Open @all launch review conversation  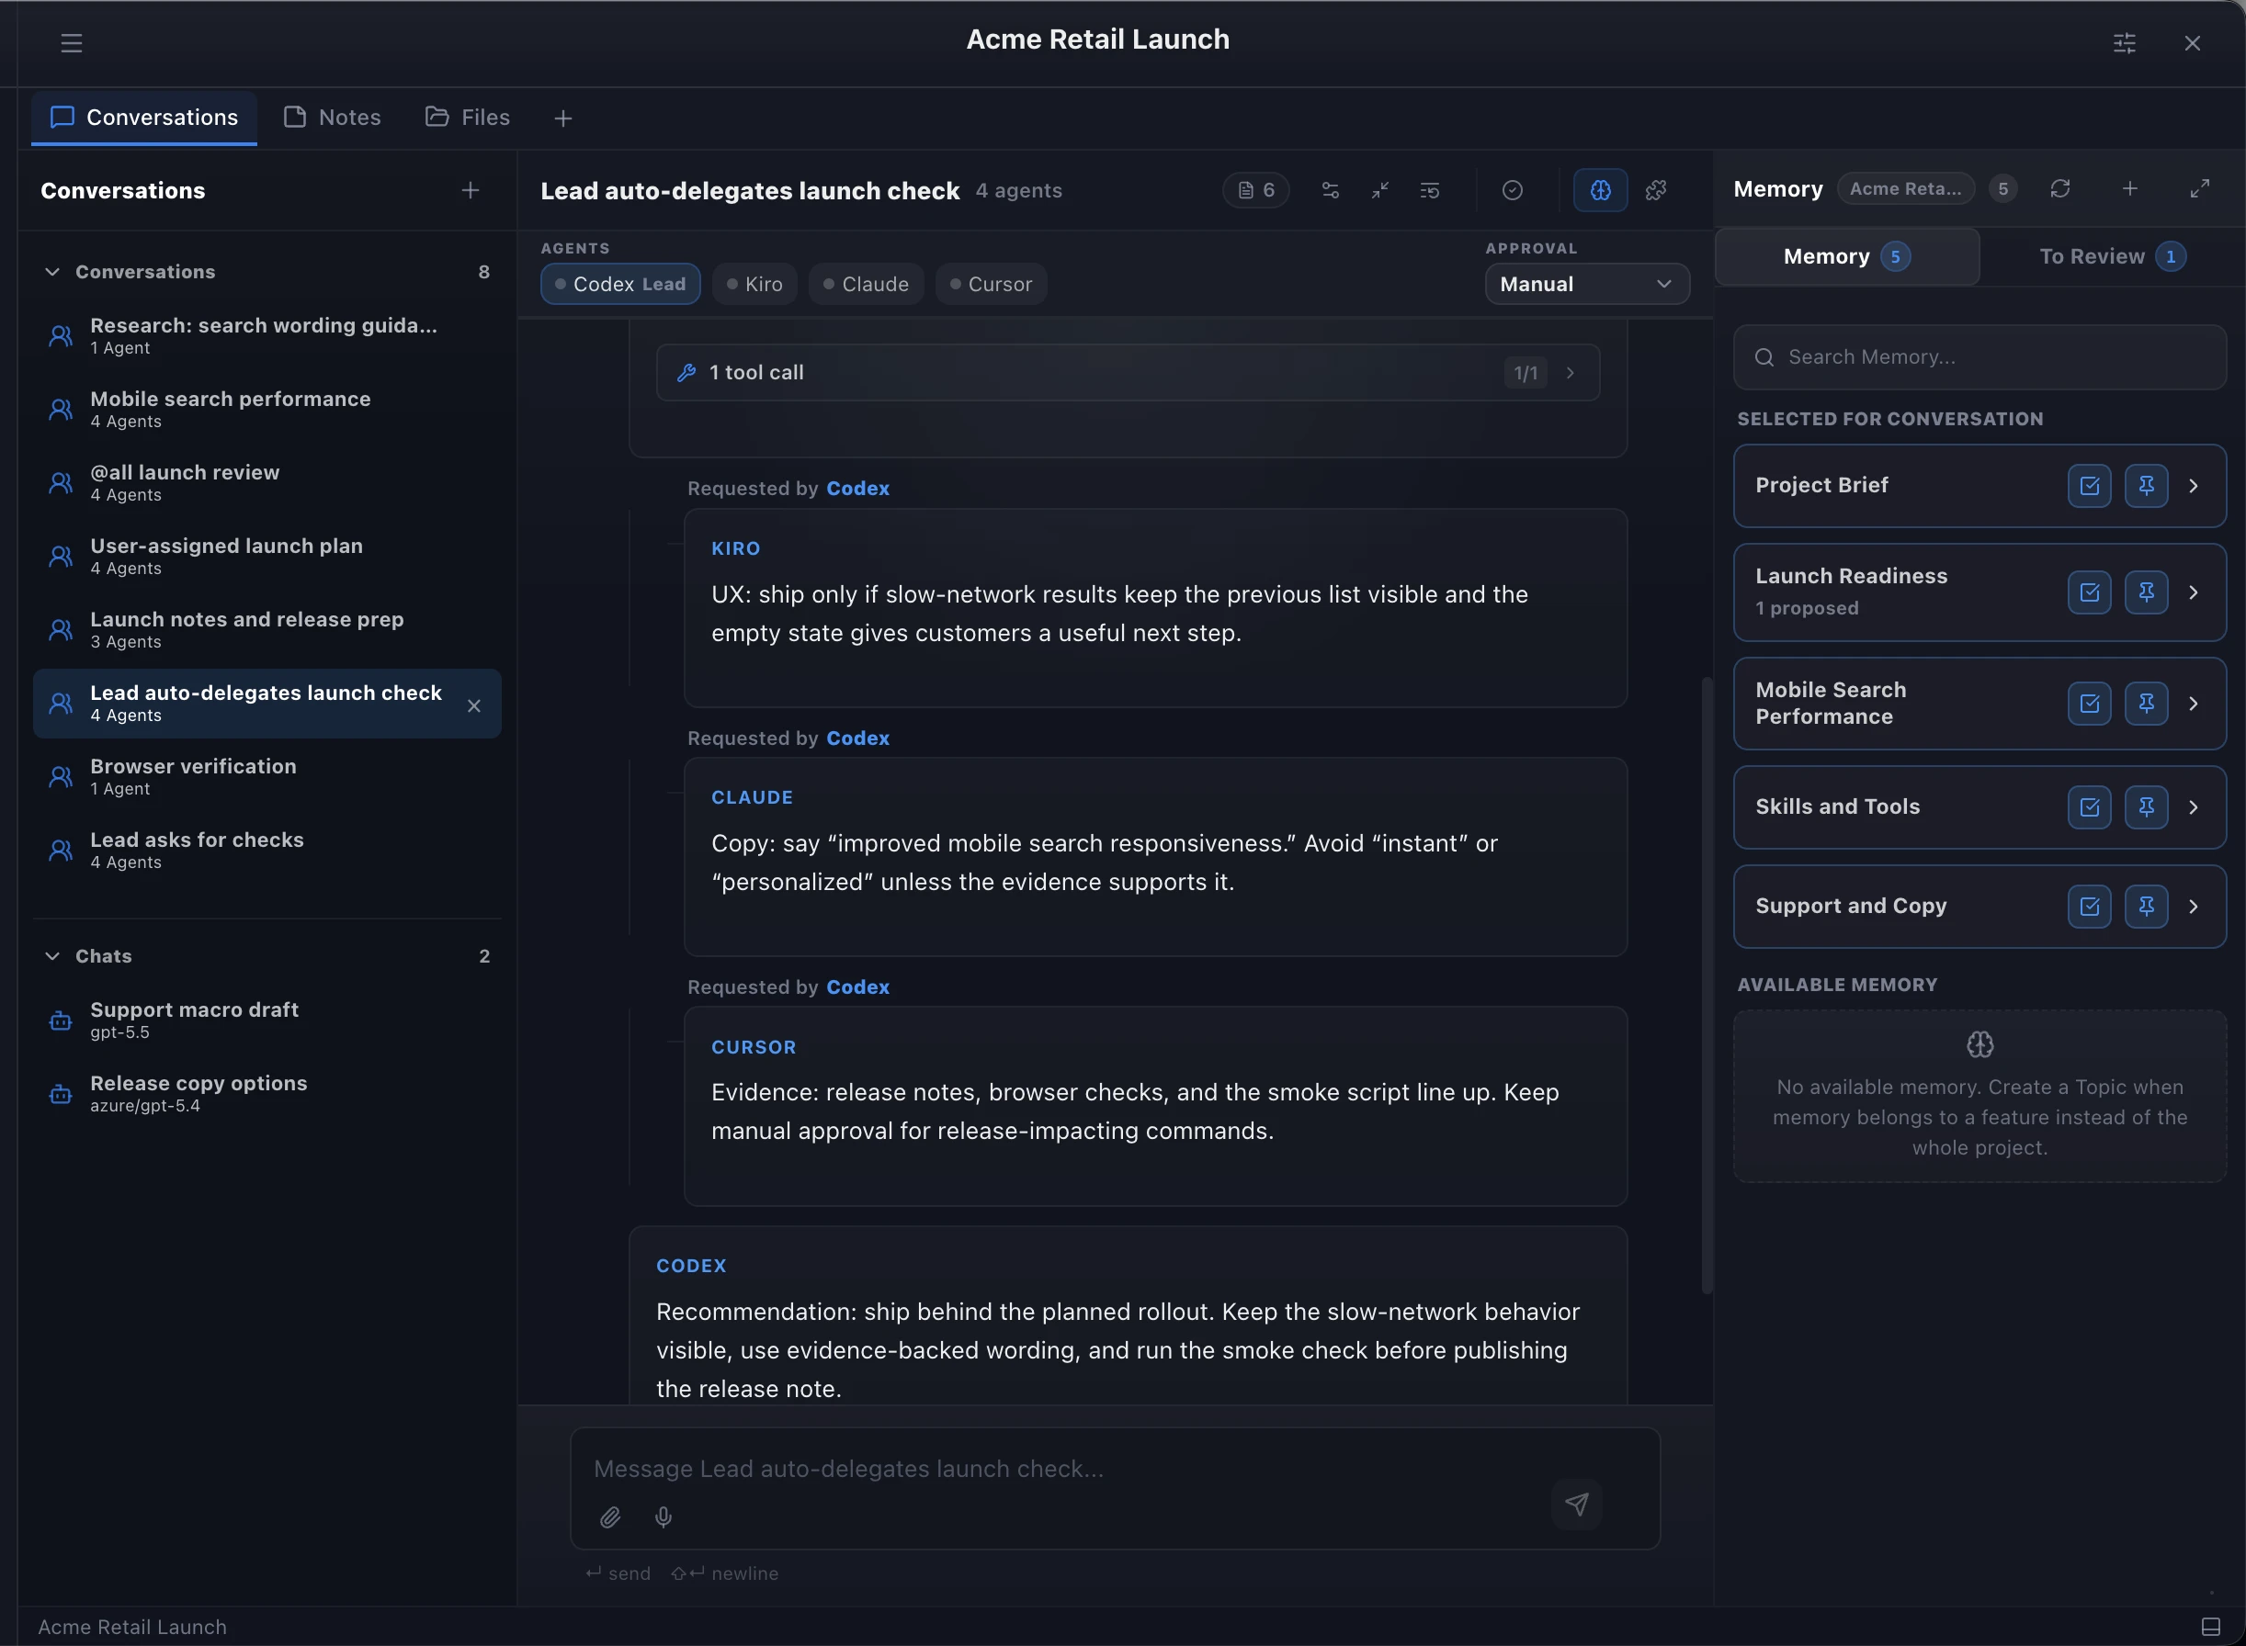[x=267, y=483]
